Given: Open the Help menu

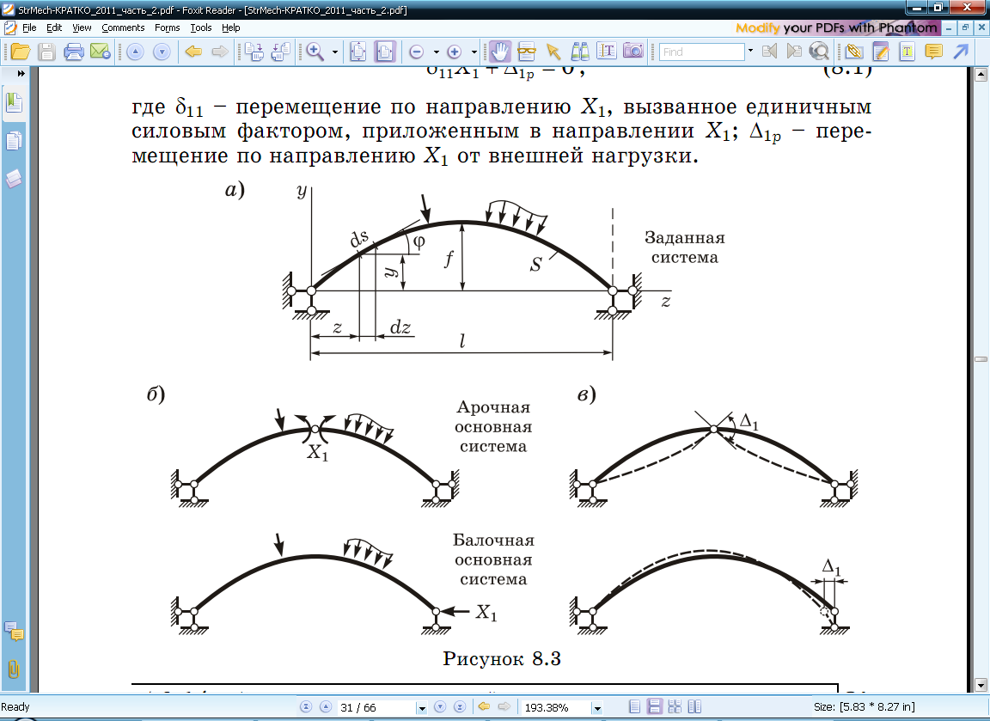Looking at the screenshot, I should (x=230, y=27).
